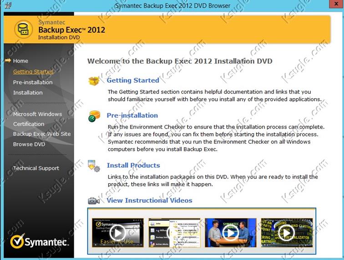The height and width of the screenshot is (260, 344).
Task: Play the 'Easier to Use' video
Action: click(117, 233)
